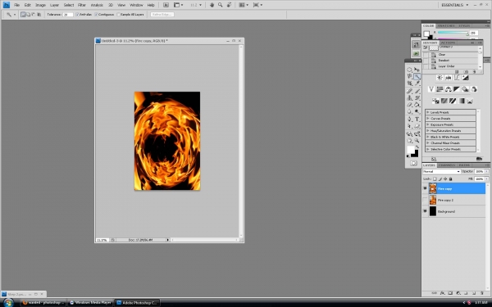Select the Lasso tool in toolbox
This screenshot has width=492, height=307.
409,77
